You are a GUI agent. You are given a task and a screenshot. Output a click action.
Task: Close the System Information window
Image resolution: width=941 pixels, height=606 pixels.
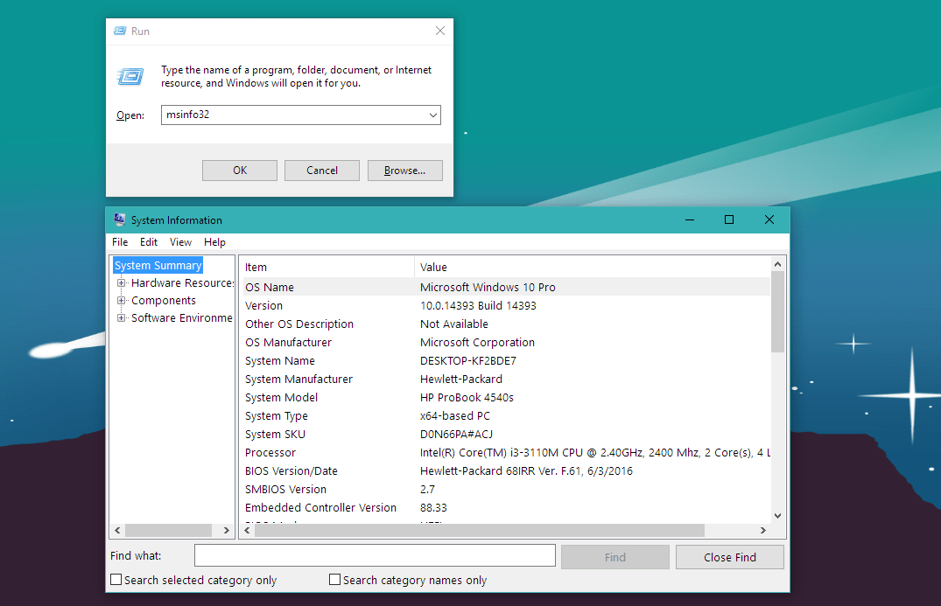(769, 220)
